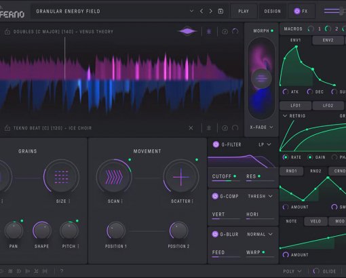346x278 pixels.
Task: Click the ATK envelope knob
Action: 286,92
